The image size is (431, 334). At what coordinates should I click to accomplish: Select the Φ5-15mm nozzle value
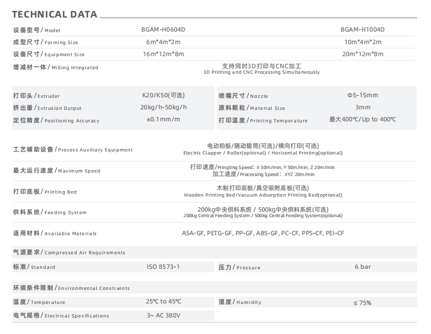[x=363, y=95]
